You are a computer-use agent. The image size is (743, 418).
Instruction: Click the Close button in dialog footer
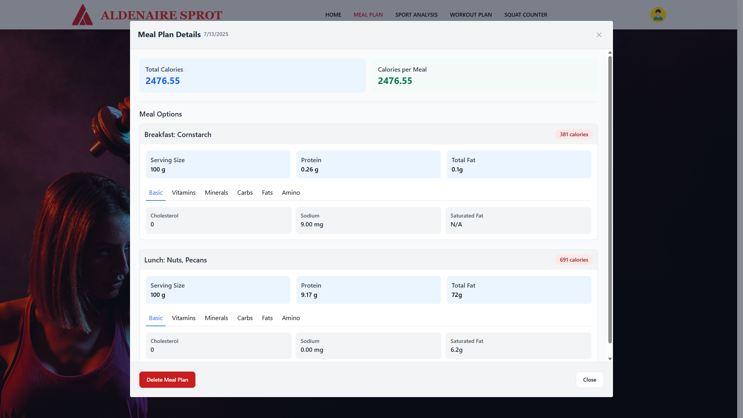589,380
